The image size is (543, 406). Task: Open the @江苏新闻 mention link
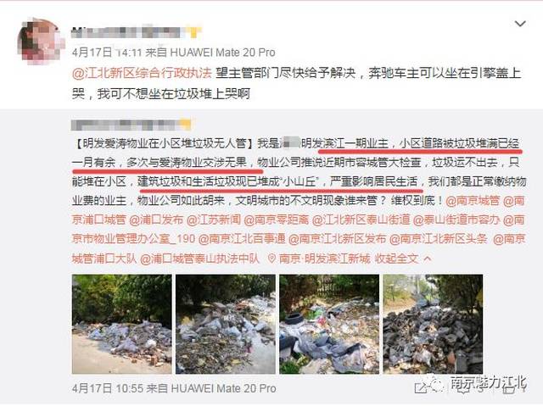click(x=214, y=220)
